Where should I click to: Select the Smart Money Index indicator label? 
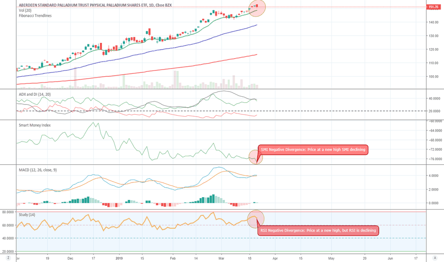[x=35, y=125]
